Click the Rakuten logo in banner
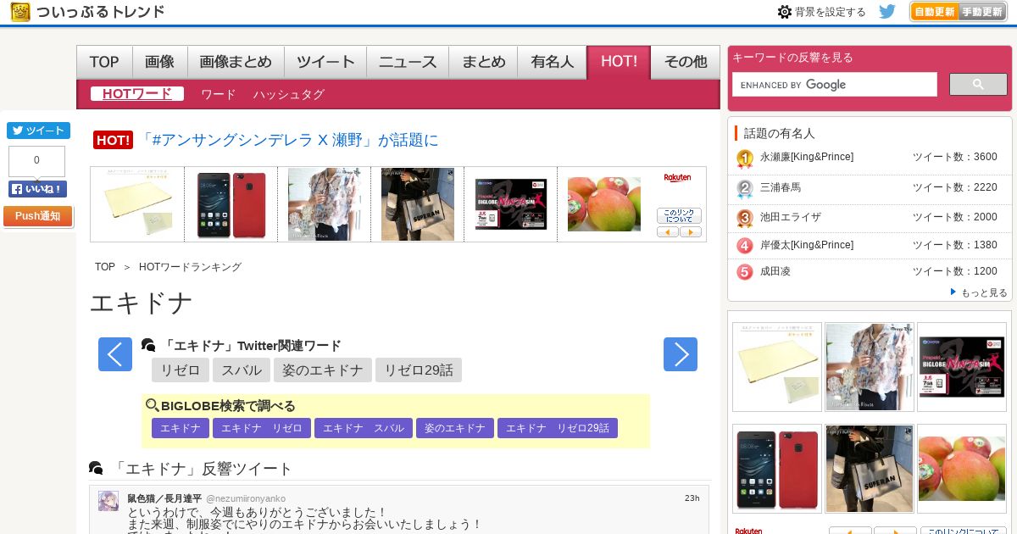 coord(677,178)
